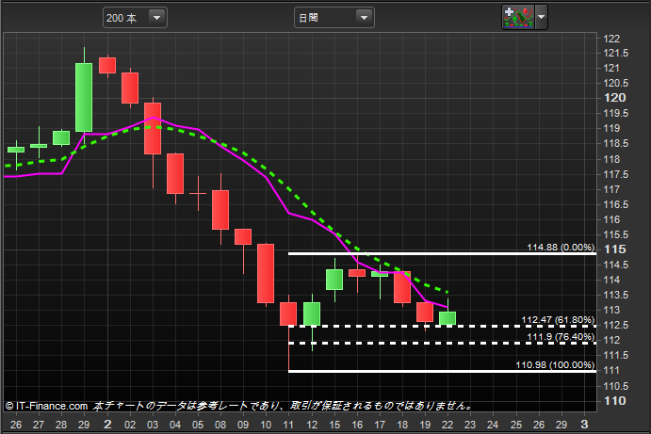Click the chart indicators icon
Viewport: 651px width, 434px height.
(518, 18)
